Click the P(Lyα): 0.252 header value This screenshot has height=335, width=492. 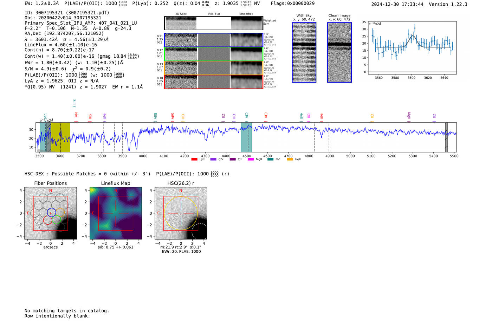[150, 4]
